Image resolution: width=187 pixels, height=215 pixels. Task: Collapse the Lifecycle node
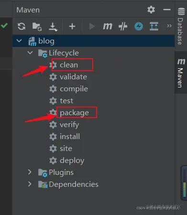coord(30,53)
